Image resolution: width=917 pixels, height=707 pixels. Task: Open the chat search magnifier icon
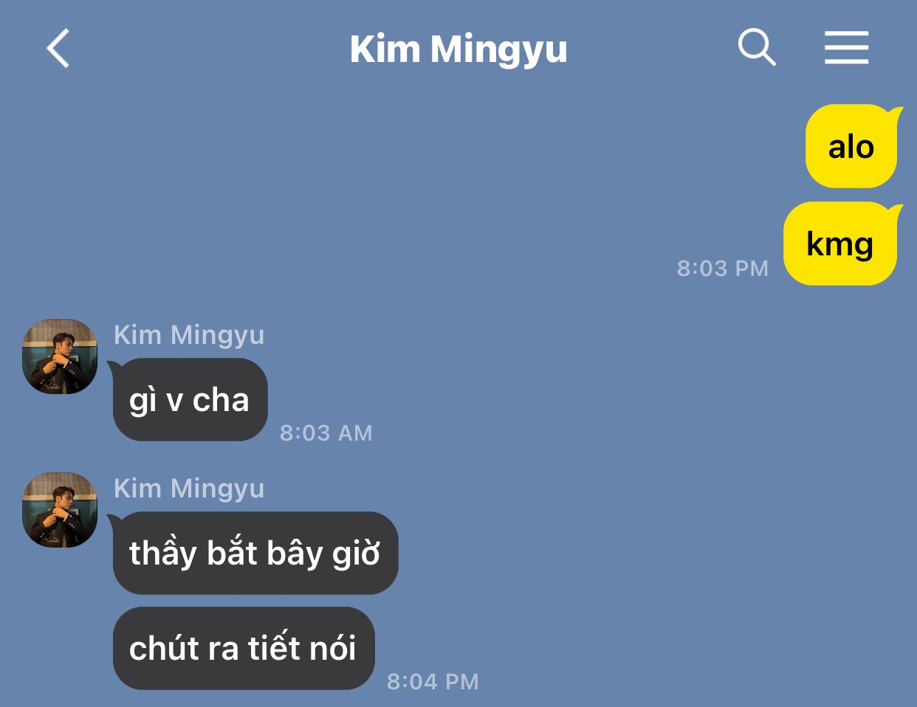pyautogui.click(x=757, y=48)
